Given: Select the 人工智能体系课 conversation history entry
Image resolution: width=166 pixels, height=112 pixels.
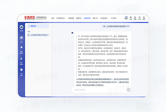Looking at the screenshot, I should click(39, 35).
